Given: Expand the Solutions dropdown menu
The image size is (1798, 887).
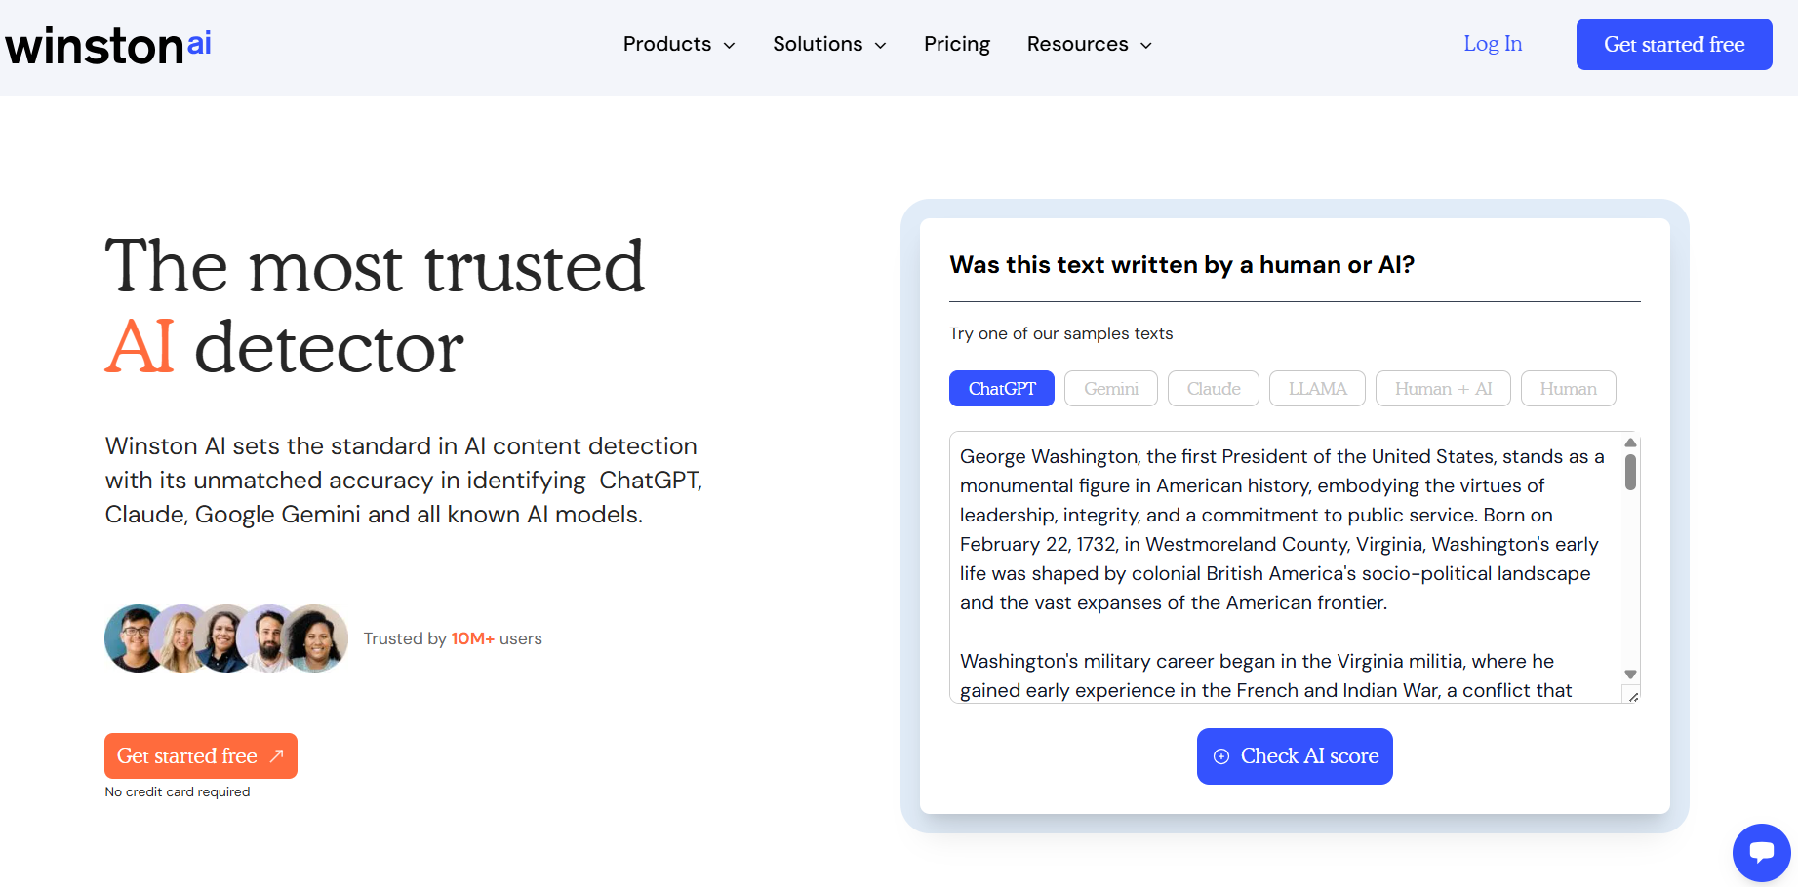Looking at the screenshot, I should click(829, 45).
